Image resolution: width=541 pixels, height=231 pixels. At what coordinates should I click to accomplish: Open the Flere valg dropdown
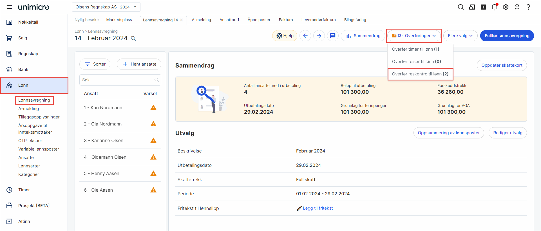460,36
